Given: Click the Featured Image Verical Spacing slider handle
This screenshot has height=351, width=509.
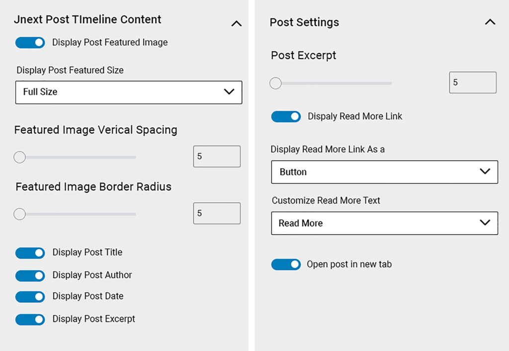Looking at the screenshot, I should point(19,157).
